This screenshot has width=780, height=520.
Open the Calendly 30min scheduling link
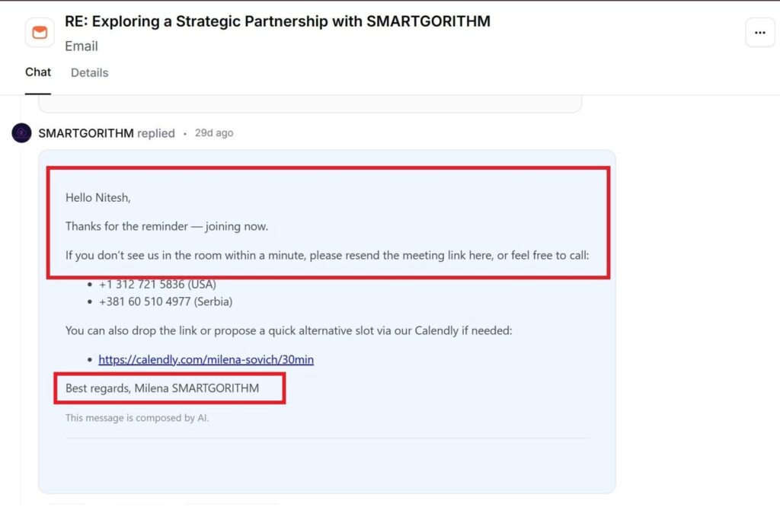206,359
